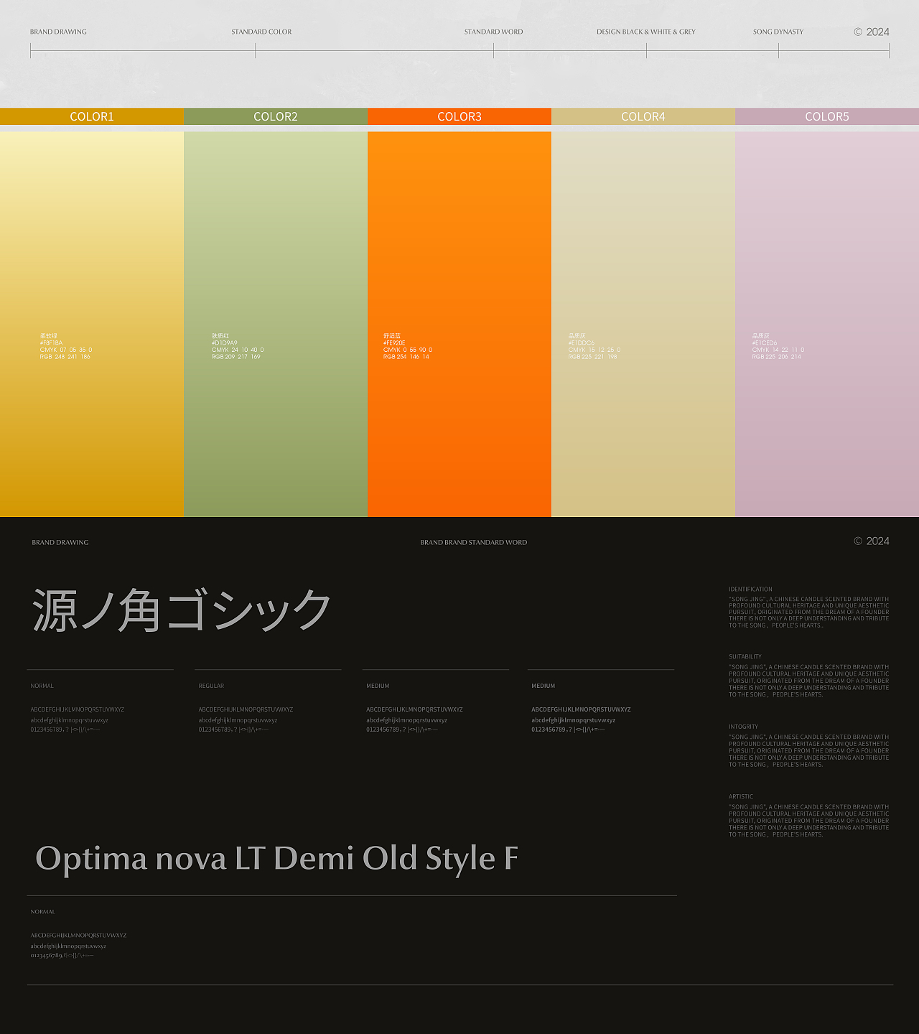Screen dimensions: 919x1034
Task: Click the COLOR2 label bar
Action: click(276, 116)
